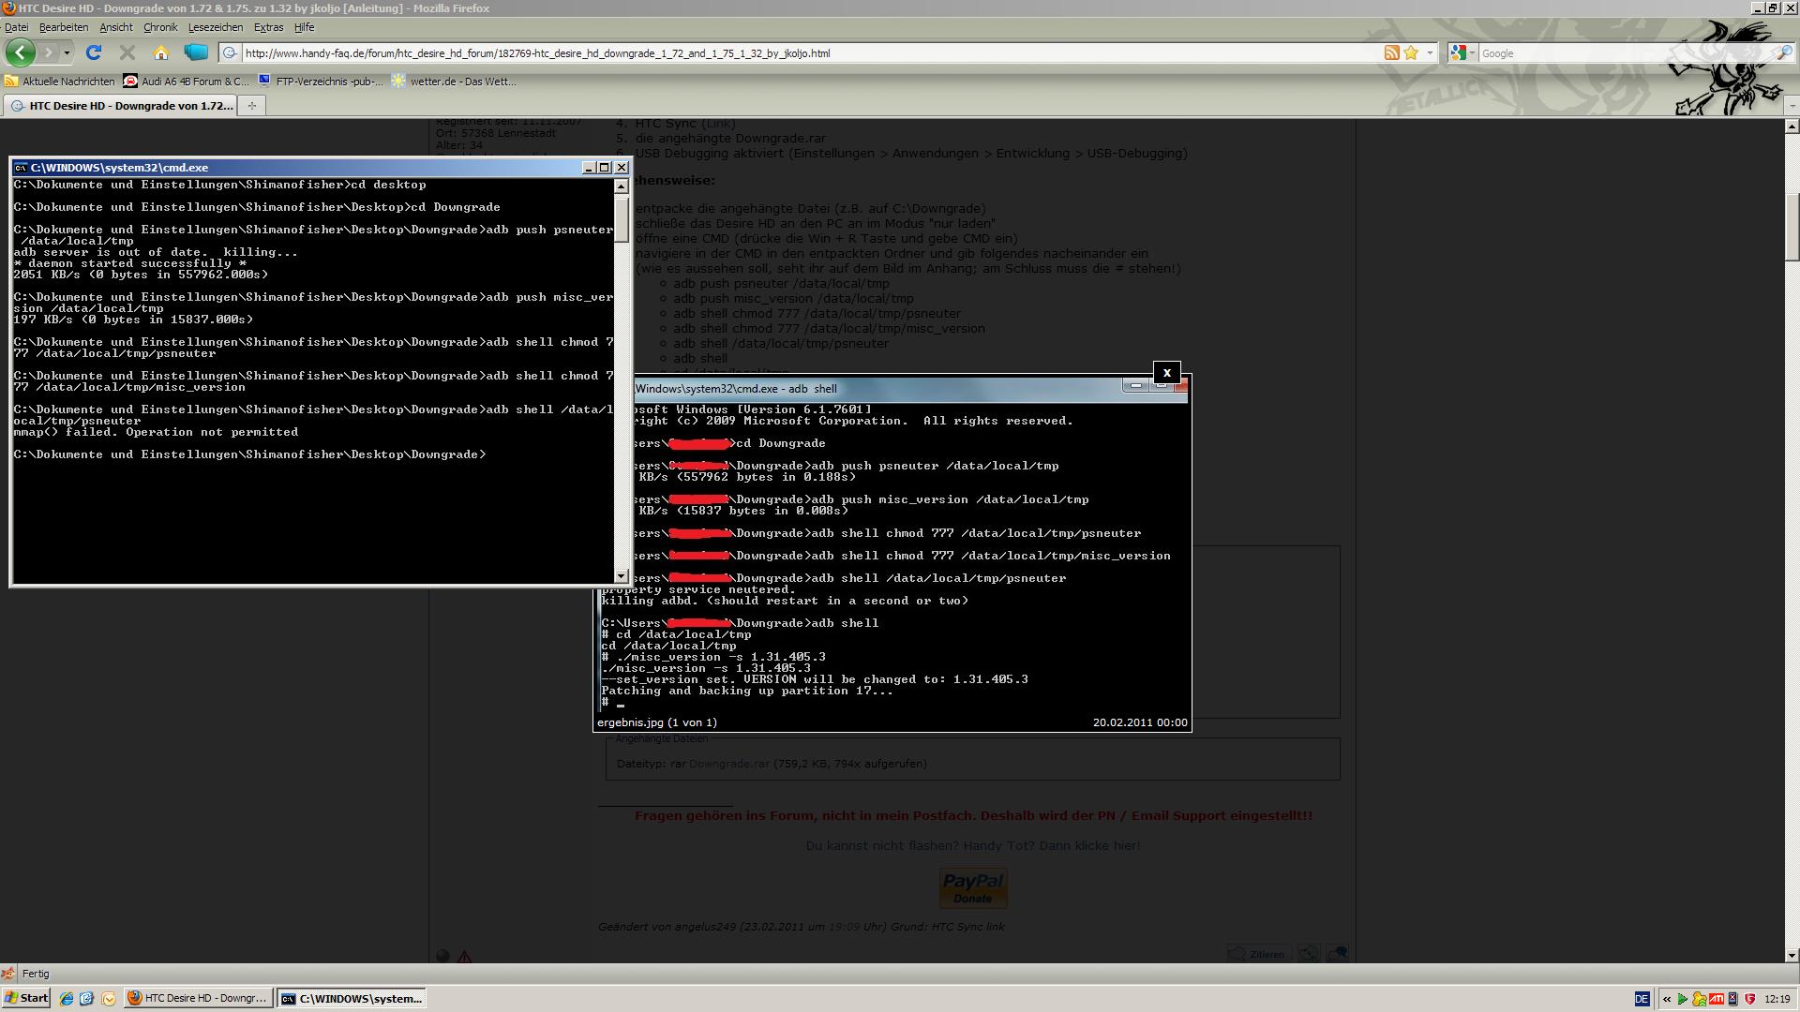Click the cmd.exe window title bar icon
The height and width of the screenshot is (1012, 1800).
(x=21, y=168)
